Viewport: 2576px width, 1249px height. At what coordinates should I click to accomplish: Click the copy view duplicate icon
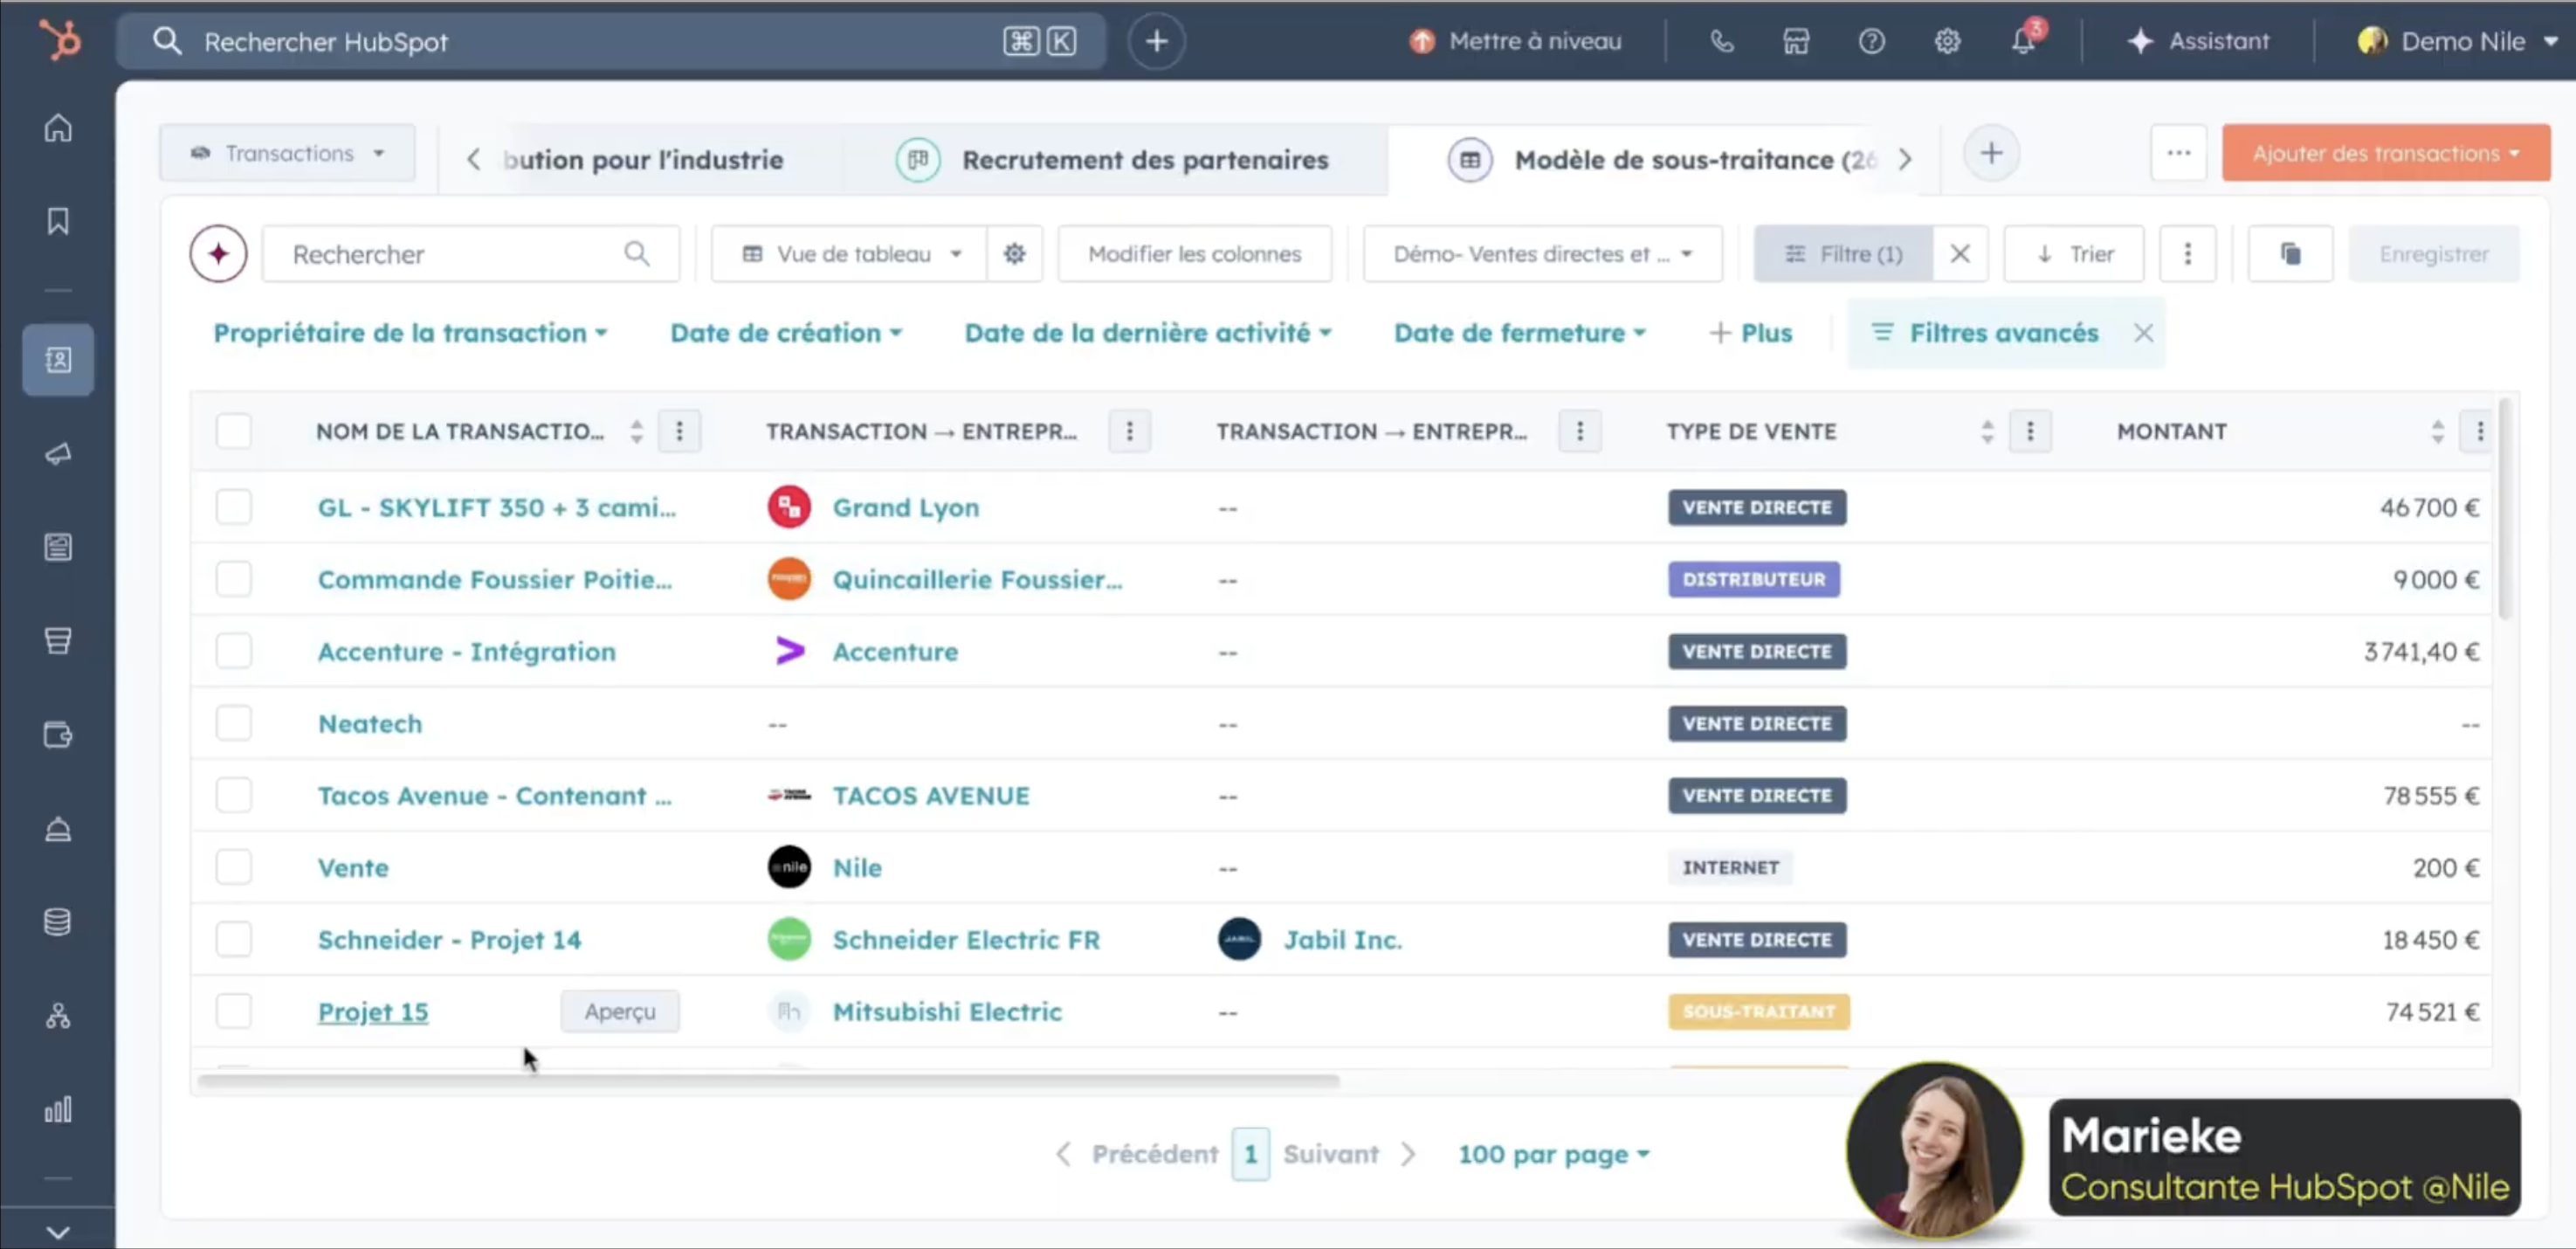click(x=2290, y=254)
